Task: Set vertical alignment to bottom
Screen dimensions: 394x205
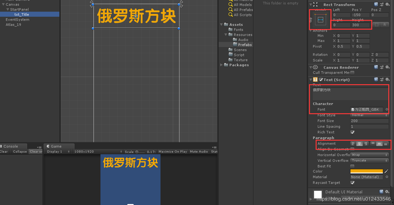Action: (x=385, y=144)
